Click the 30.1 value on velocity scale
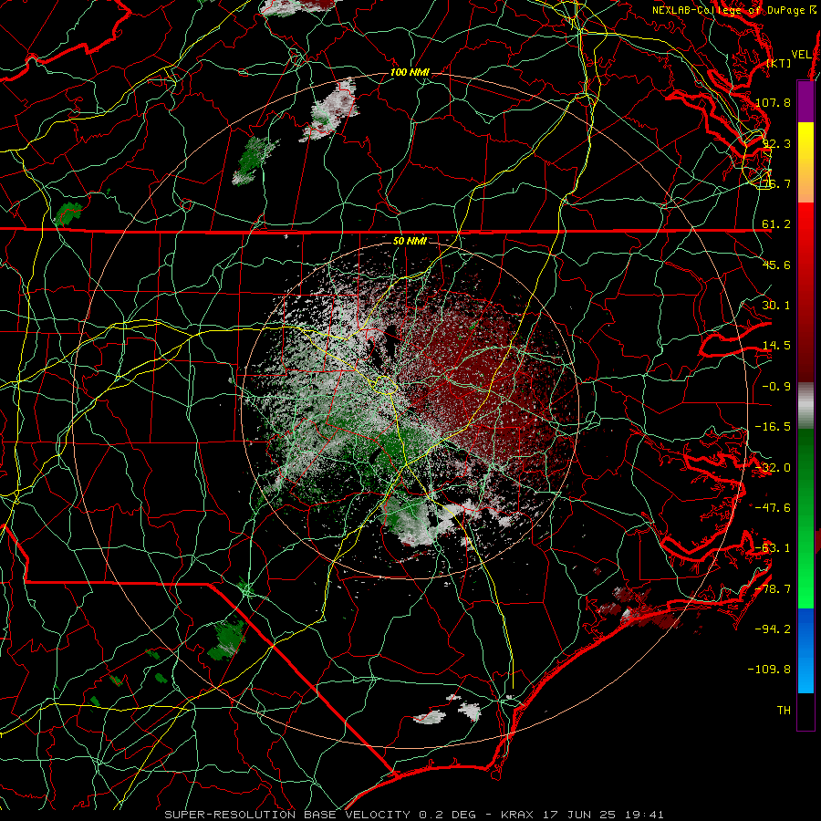 [x=776, y=306]
